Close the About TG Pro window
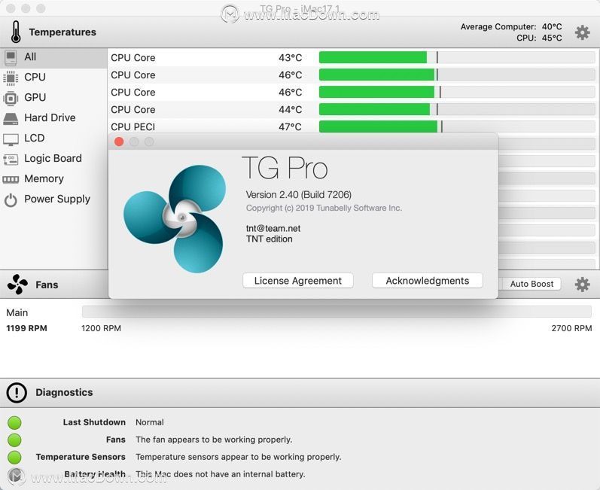Screen dimensions: 600x490 (119, 142)
